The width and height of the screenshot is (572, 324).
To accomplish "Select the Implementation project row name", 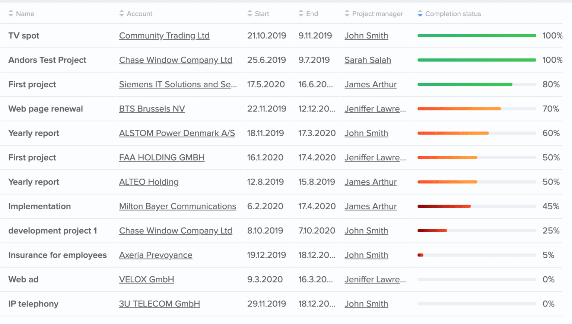I will coord(39,207).
